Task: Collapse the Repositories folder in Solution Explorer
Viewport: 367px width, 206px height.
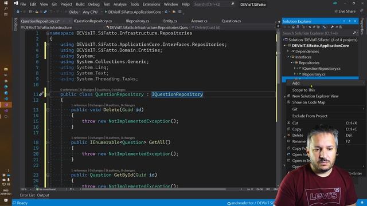Action: [292, 63]
